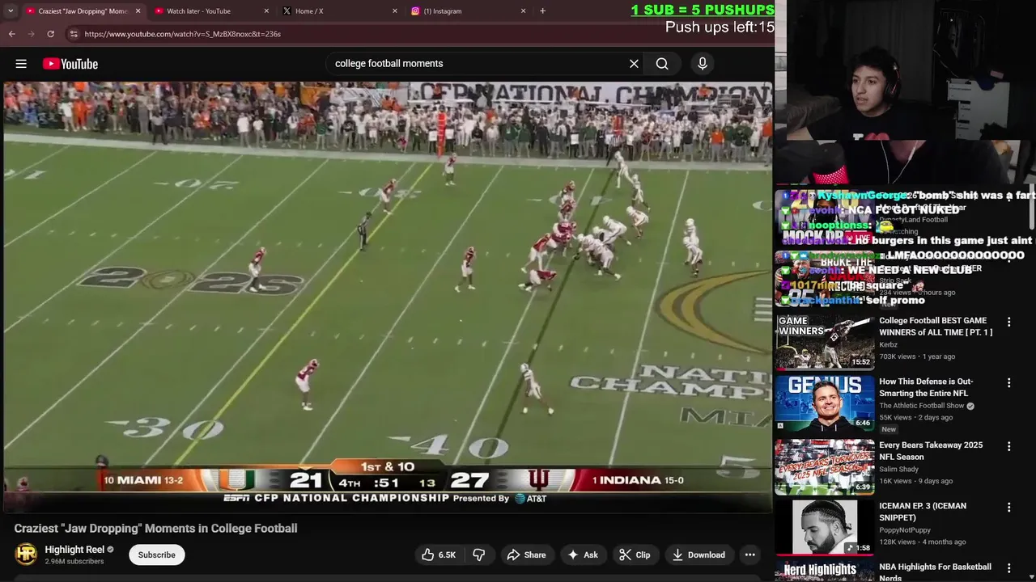Open the GAME WINNERS video thumbnail
Screen dimensions: 1036x582
click(x=825, y=342)
